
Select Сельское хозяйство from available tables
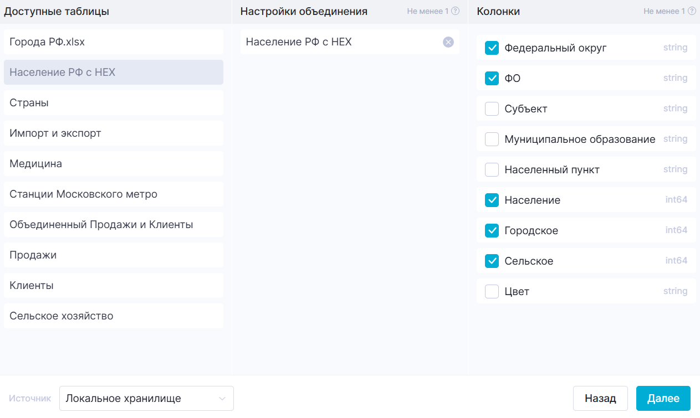click(113, 316)
